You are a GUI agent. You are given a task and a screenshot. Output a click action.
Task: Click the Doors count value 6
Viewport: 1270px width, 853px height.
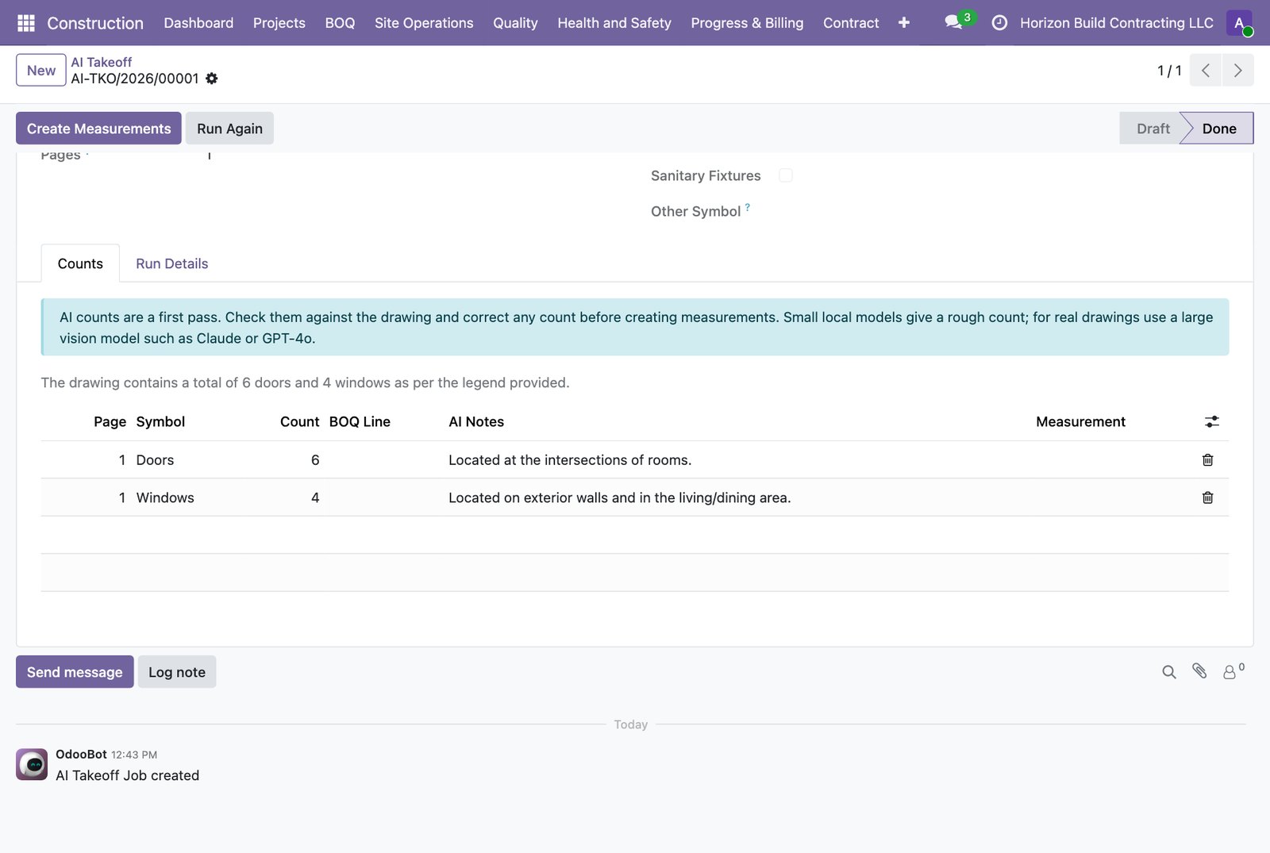click(x=315, y=460)
